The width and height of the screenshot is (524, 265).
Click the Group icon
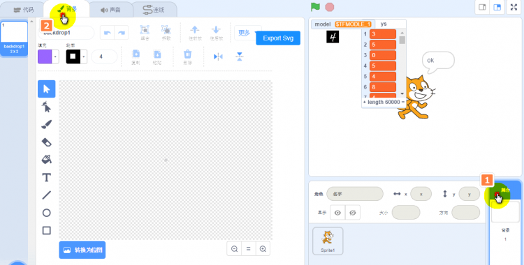point(145,33)
